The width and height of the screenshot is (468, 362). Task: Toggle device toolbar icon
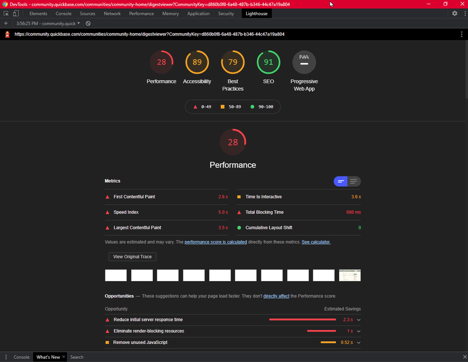click(x=16, y=14)
